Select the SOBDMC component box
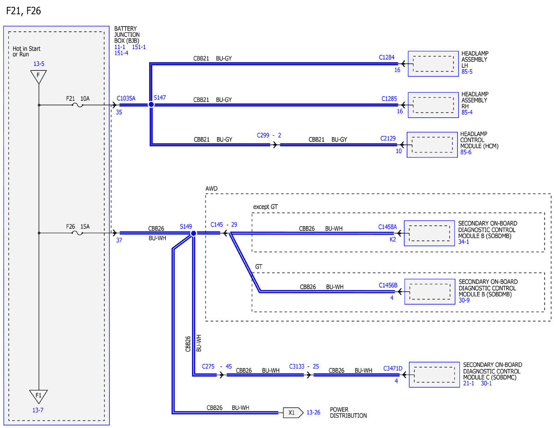This screenshot has height=428, width=554. pos(434,374)
